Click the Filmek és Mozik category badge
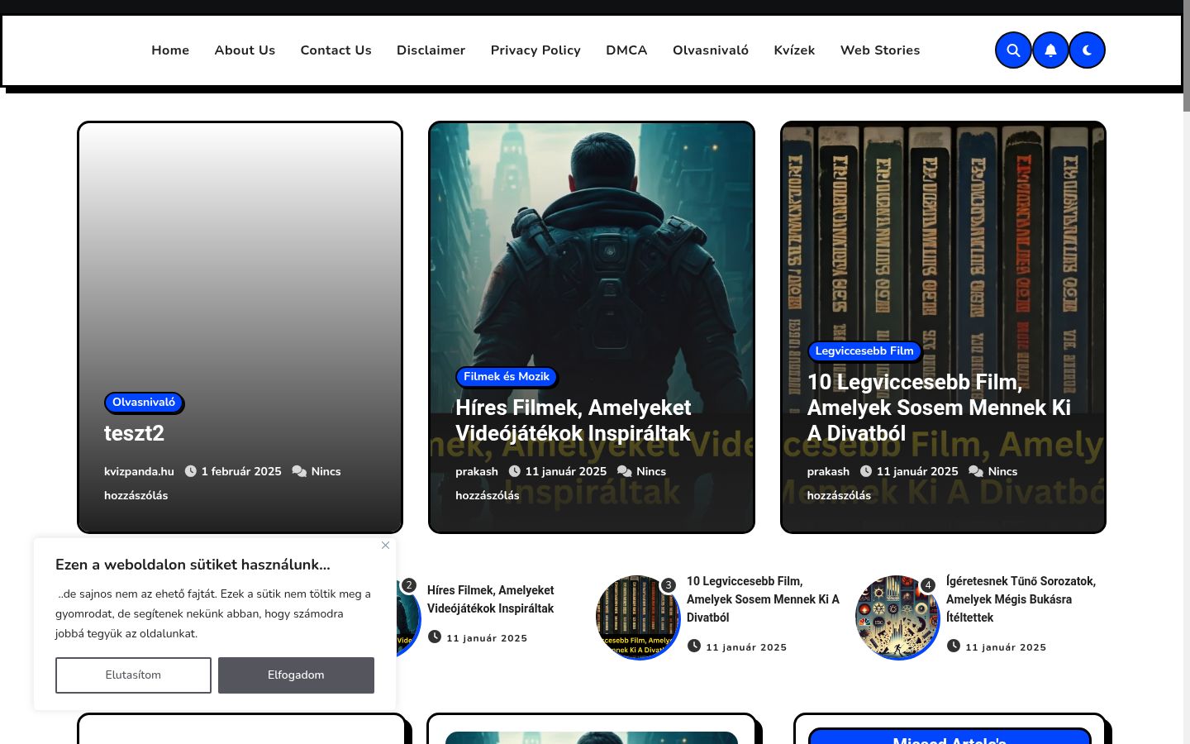Screen dimensions: 1190x744 [x=507, y=377]
